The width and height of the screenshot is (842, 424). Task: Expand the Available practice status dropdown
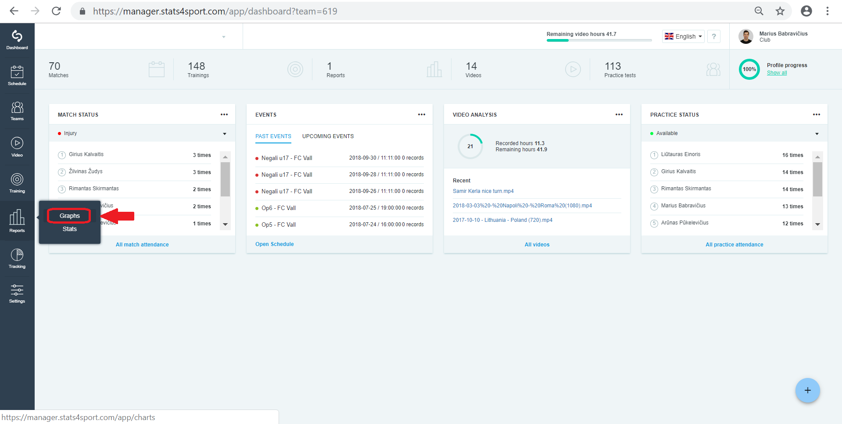click(x=734, y=133)
